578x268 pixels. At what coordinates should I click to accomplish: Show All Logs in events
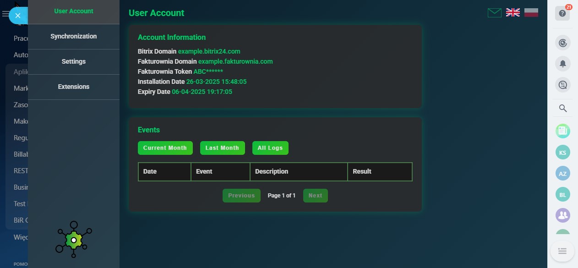[x=270, y=148]
